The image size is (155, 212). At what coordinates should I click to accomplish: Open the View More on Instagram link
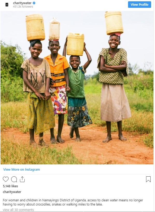click(22, 170)
